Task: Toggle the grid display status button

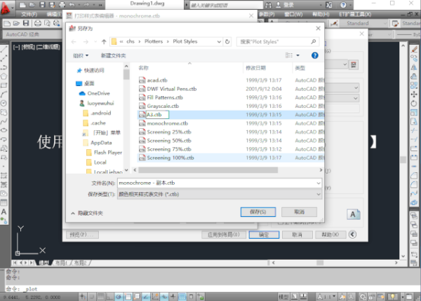Action: click(x=100, y=296)
